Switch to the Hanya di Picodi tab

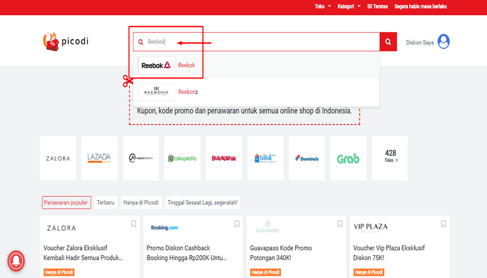141,203
